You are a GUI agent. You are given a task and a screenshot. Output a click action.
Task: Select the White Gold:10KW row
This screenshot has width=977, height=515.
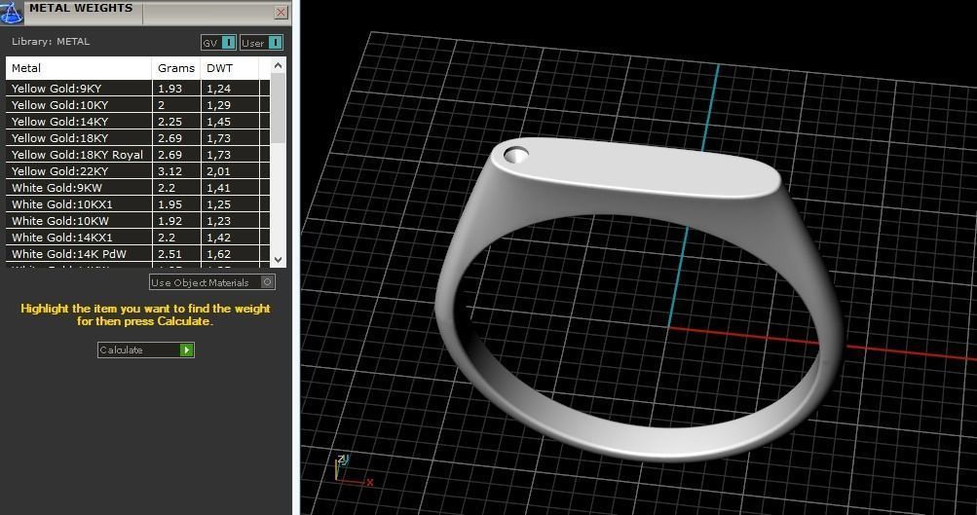138,220
